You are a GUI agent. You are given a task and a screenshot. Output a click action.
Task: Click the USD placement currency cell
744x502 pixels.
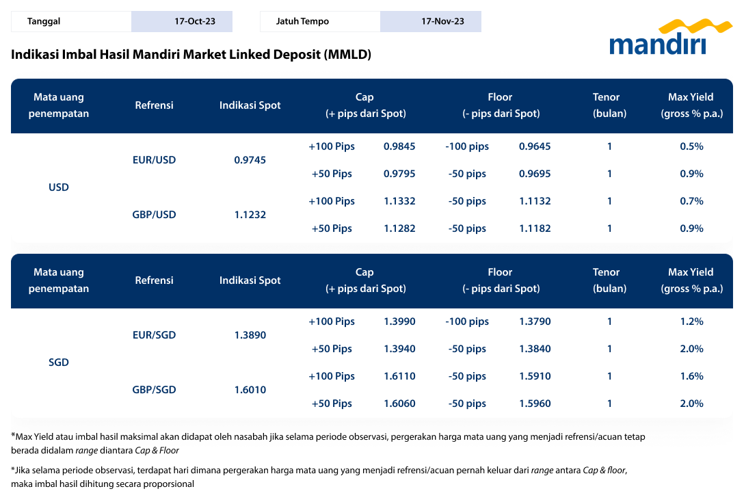pyautogui.click(x=58, y=187)
